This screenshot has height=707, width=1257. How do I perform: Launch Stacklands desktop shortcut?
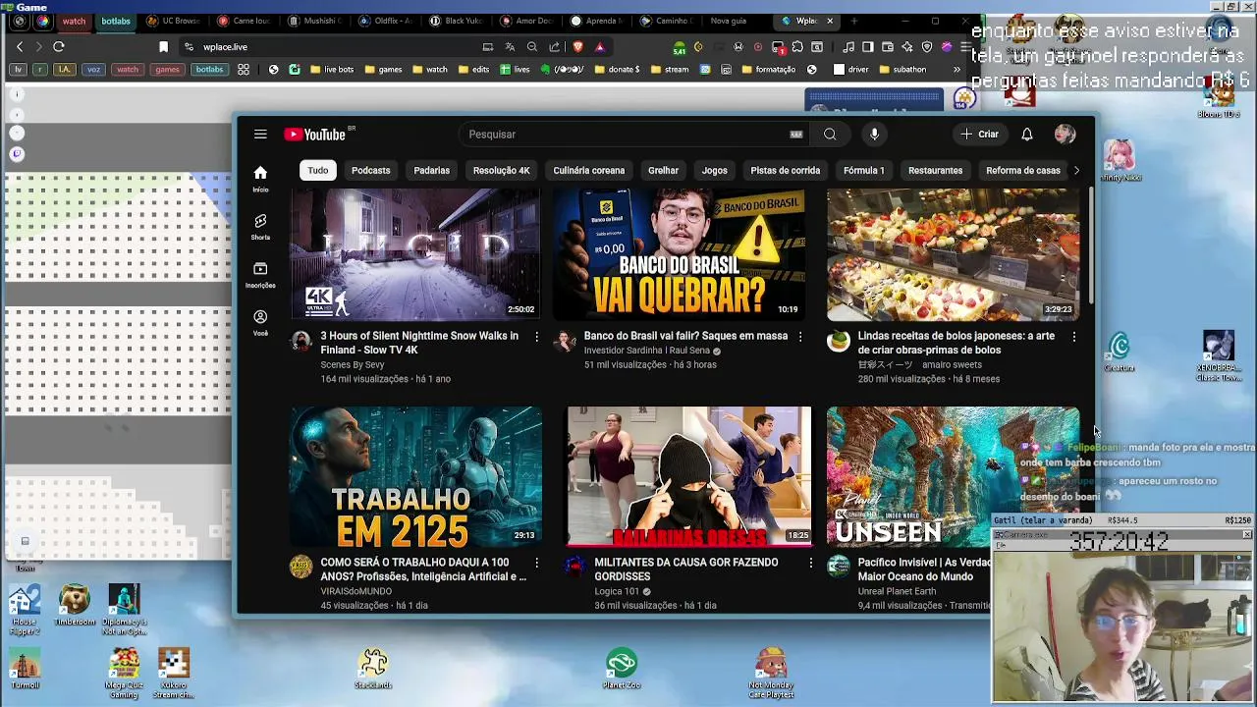click(x=373, y=670)
